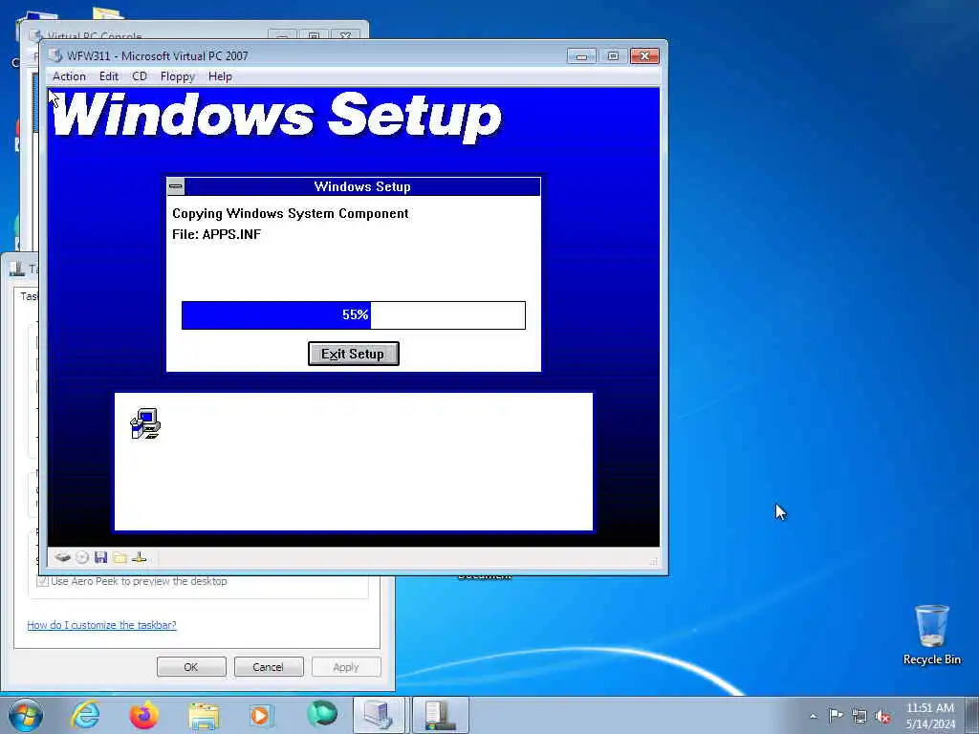Image resolution: width=979 pixels, height=734 pixels.
Task: Click the Virtual PC title bar icon next to WFW311
Action: coord(55,55)
